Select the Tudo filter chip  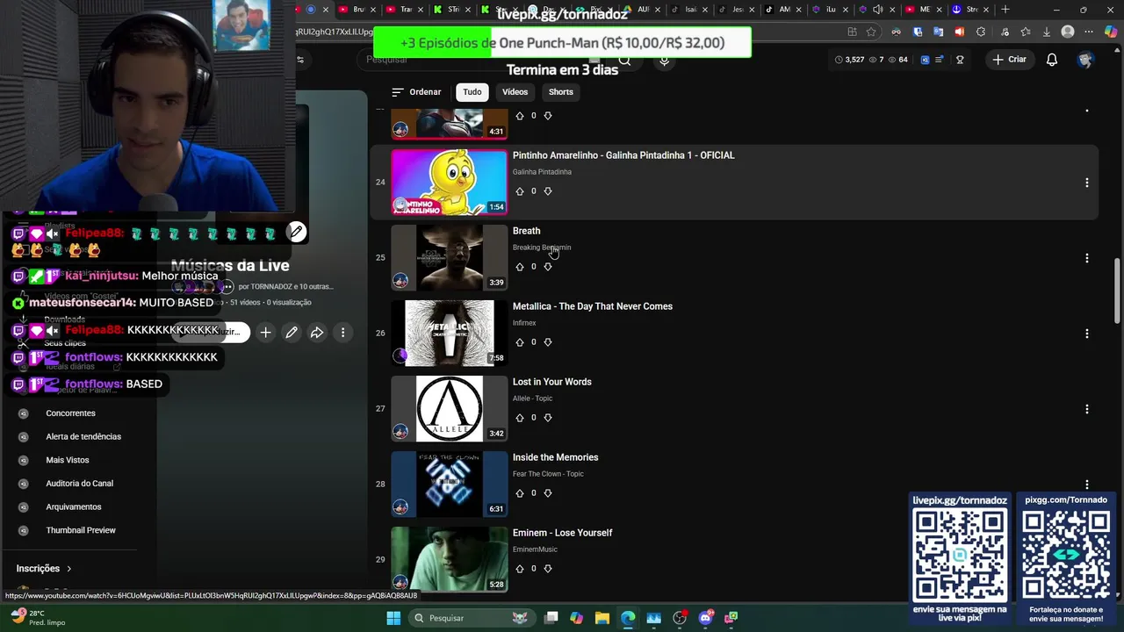pyautogui.click(x=472, y=92)
